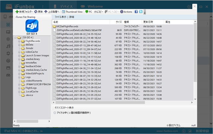Select file DJIFlightRecord_2021-09-05_[15-37-32].txt
Viewport: 213px width, 134px height.
(x=79, y=99)
